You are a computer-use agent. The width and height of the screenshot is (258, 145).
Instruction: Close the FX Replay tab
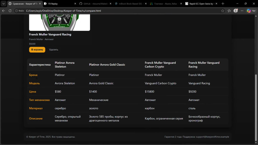coord(75,4)
